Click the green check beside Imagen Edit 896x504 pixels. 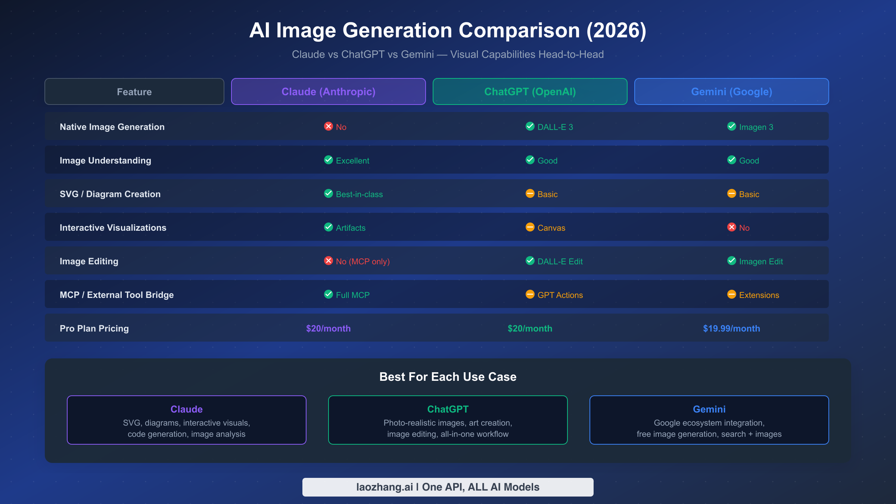point(731,261)
